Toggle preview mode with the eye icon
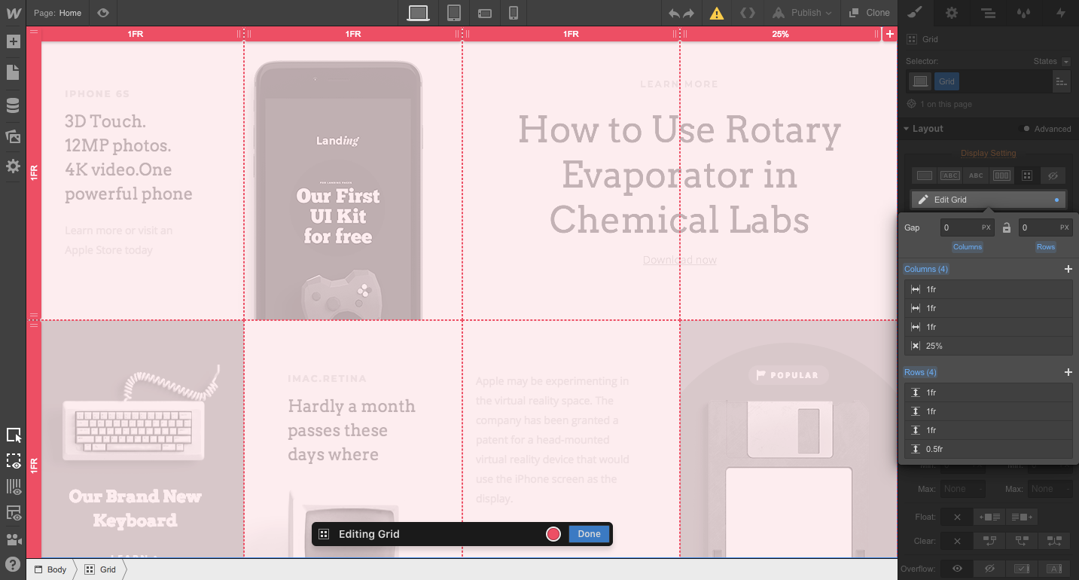Screen dimensions: 1079x580 coord(103,13)
